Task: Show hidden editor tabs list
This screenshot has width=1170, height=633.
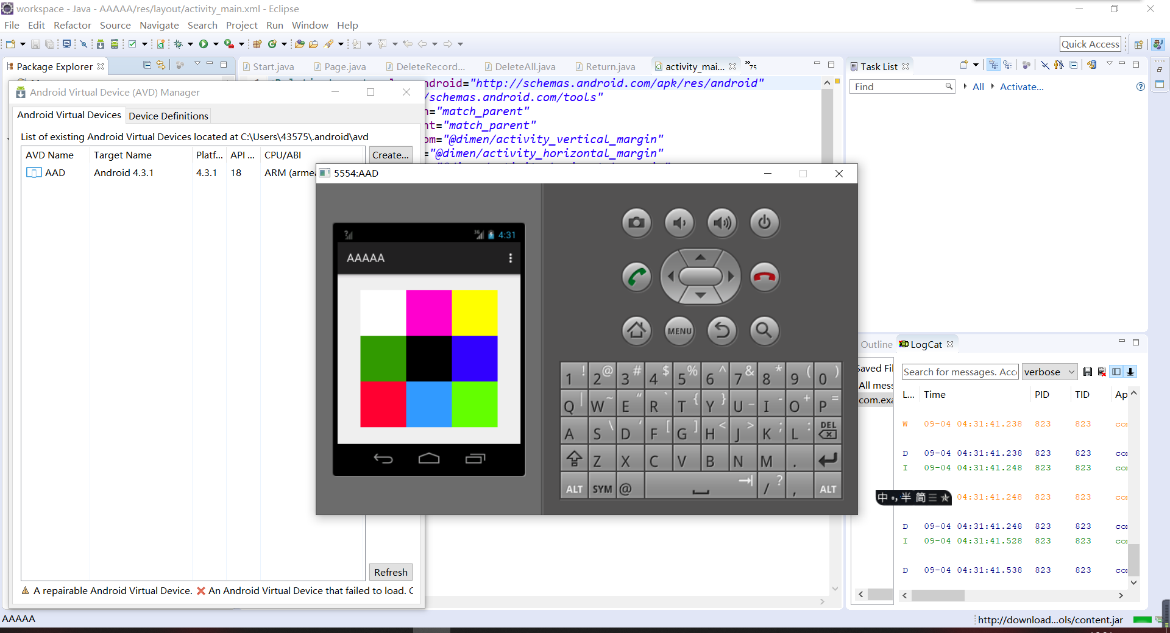Action: [751, 66]
